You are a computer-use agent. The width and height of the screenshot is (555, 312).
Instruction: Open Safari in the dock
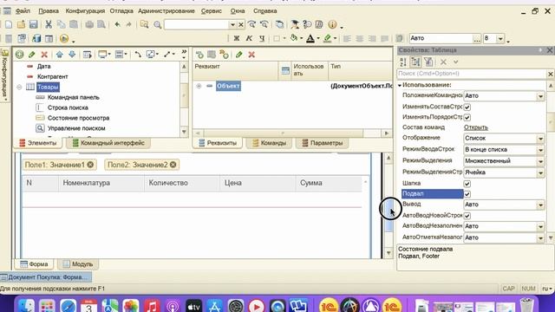pyautogui.click(x=68, y=306)
